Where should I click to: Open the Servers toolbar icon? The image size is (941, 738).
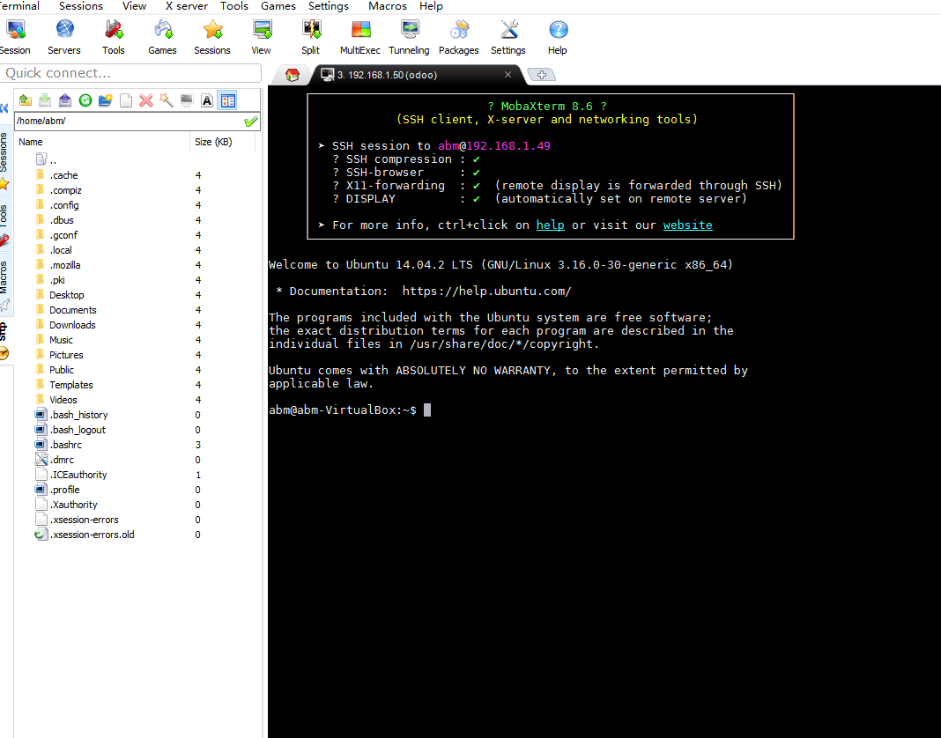[x=63, y=36]
